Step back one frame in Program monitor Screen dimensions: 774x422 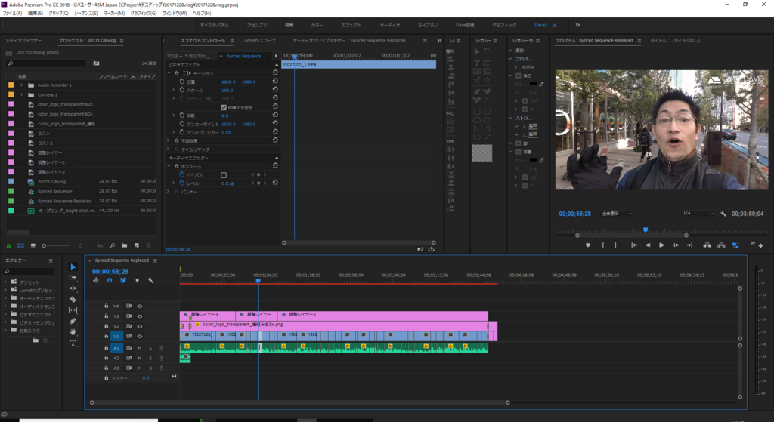648,245
